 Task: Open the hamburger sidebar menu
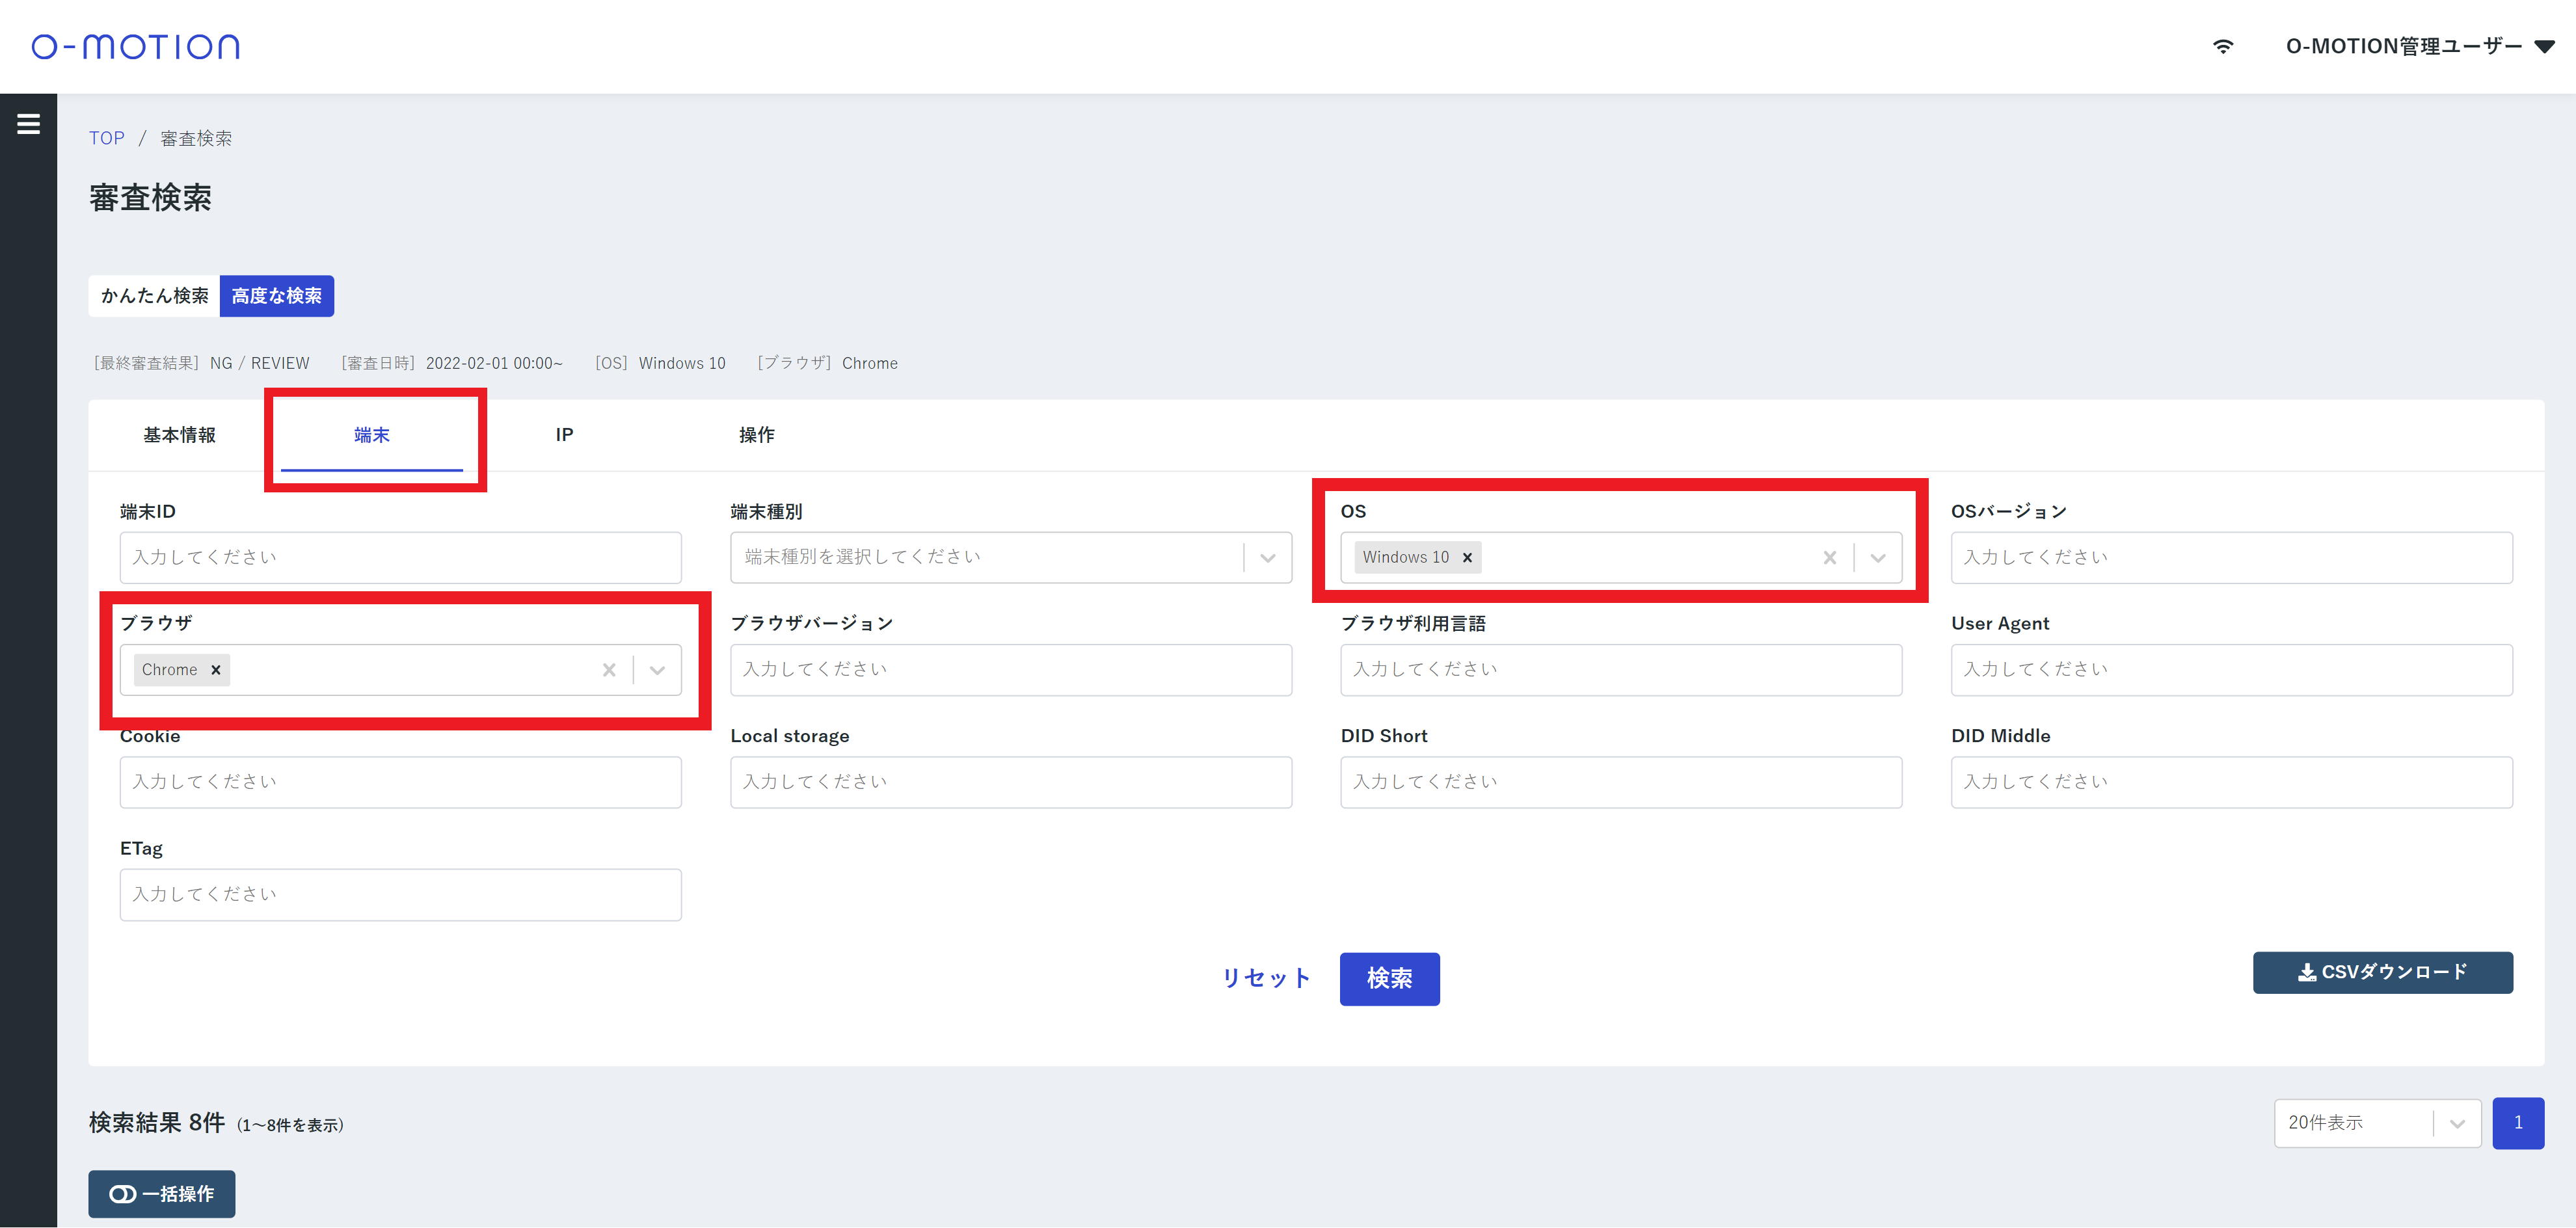coord(28,124)
